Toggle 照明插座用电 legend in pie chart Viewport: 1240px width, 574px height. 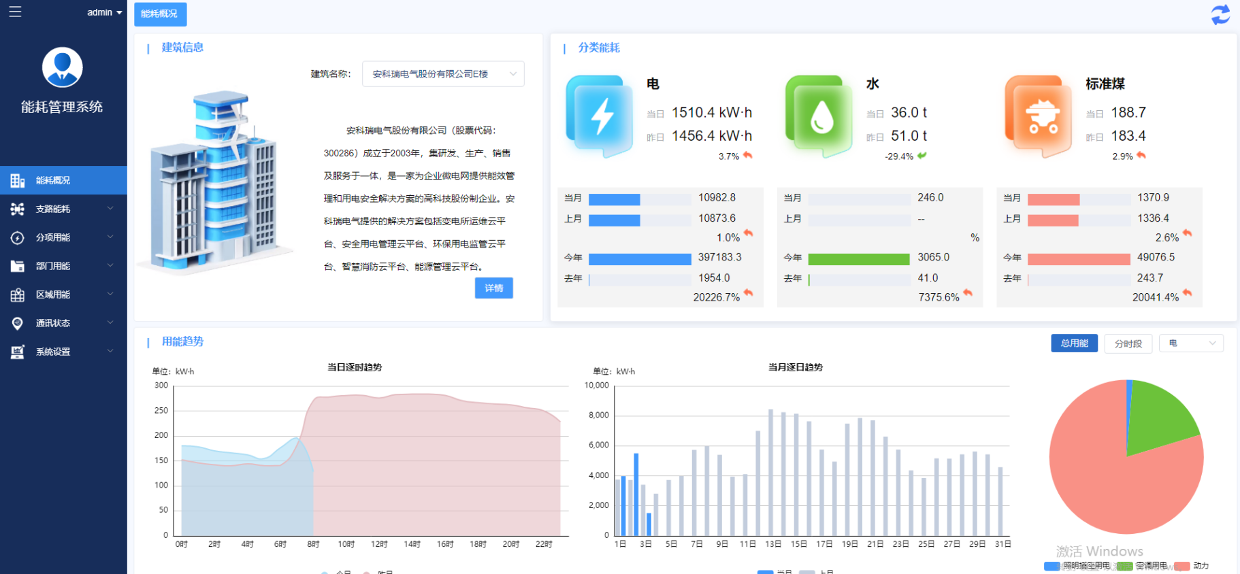1077,566
